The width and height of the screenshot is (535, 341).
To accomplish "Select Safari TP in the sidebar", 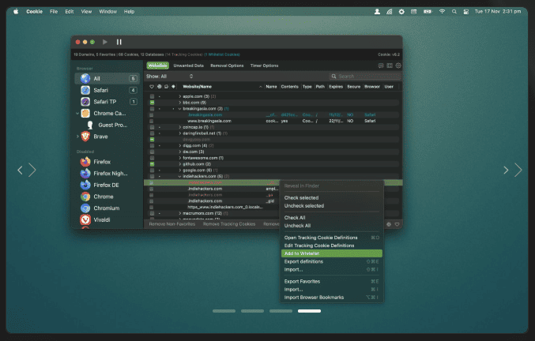I will (107, 102).
